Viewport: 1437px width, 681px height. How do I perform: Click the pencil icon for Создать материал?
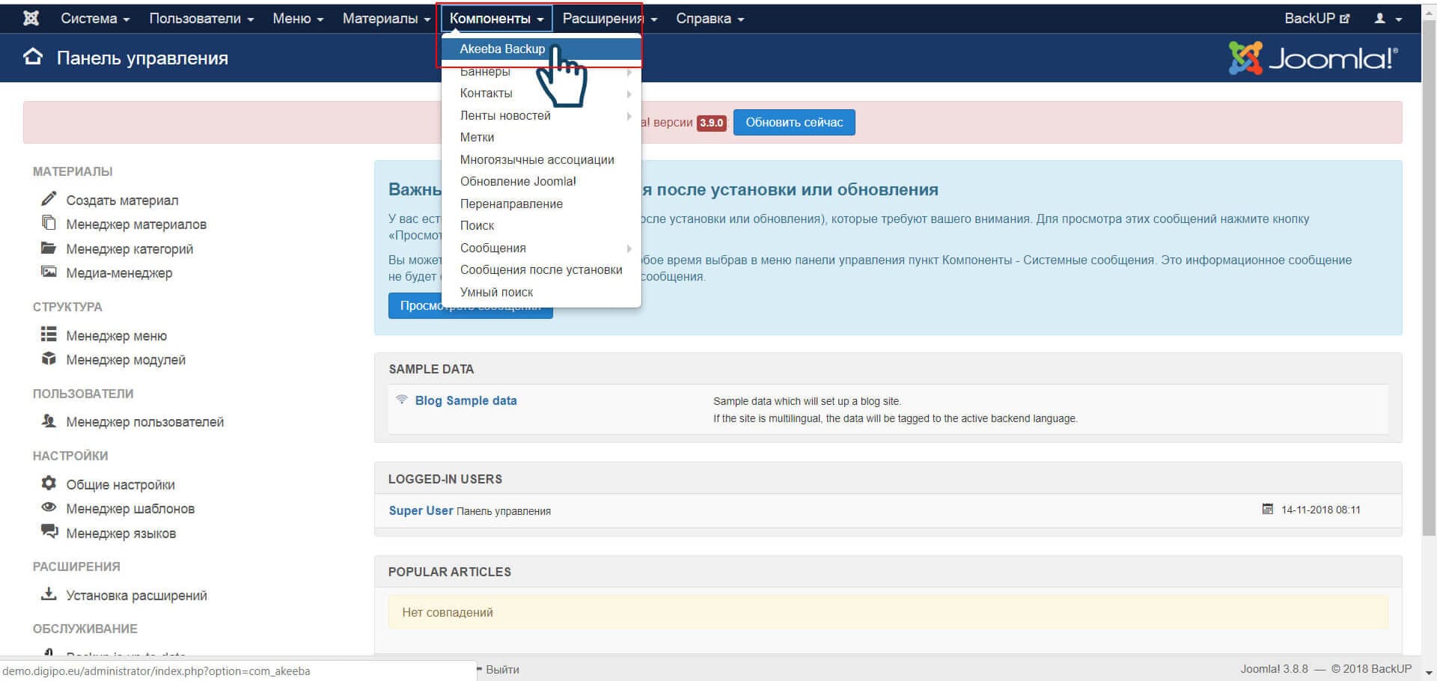click(49, 199)
